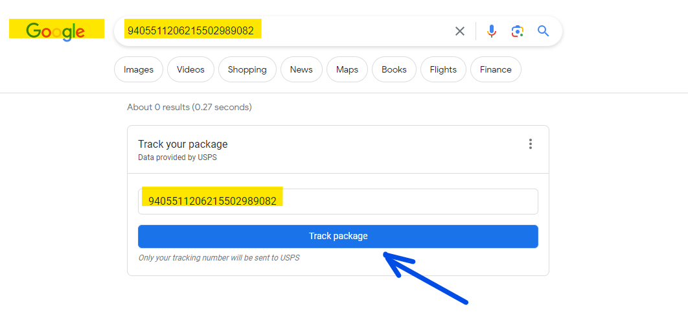Select the News filter chip
This screenshot has width=688, height=313.
tap(301, 69)
